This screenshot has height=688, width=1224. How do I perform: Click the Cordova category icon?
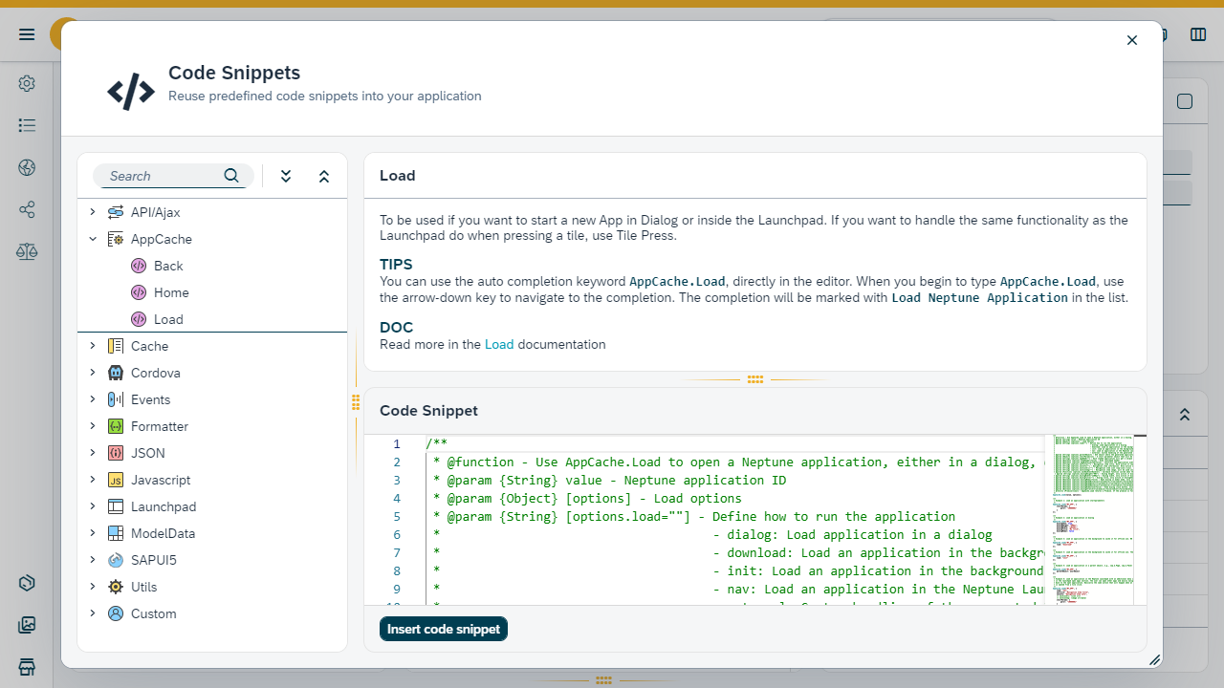pos(116,373)
